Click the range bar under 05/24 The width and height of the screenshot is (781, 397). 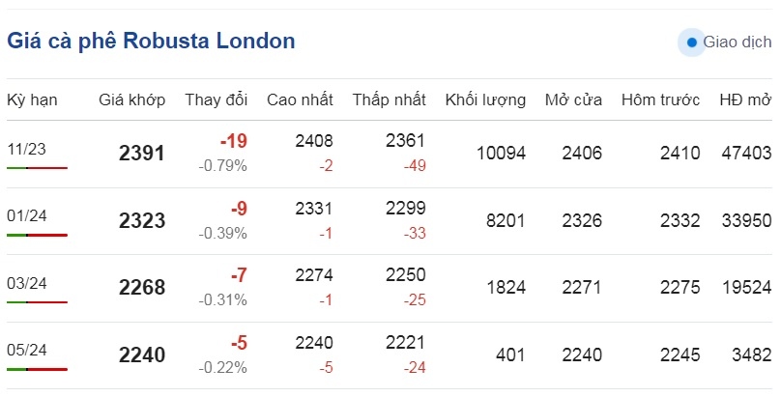pyautogui.click(x=38, y=369)
